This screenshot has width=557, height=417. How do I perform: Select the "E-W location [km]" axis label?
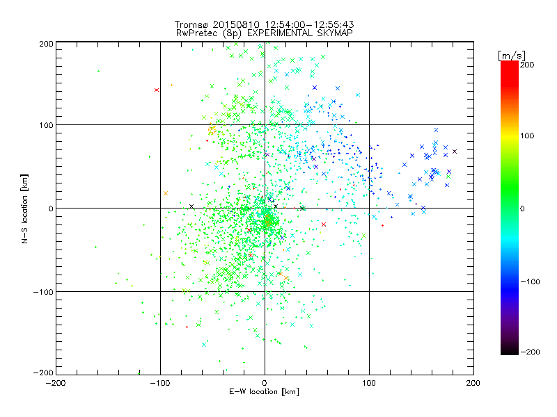264,392
